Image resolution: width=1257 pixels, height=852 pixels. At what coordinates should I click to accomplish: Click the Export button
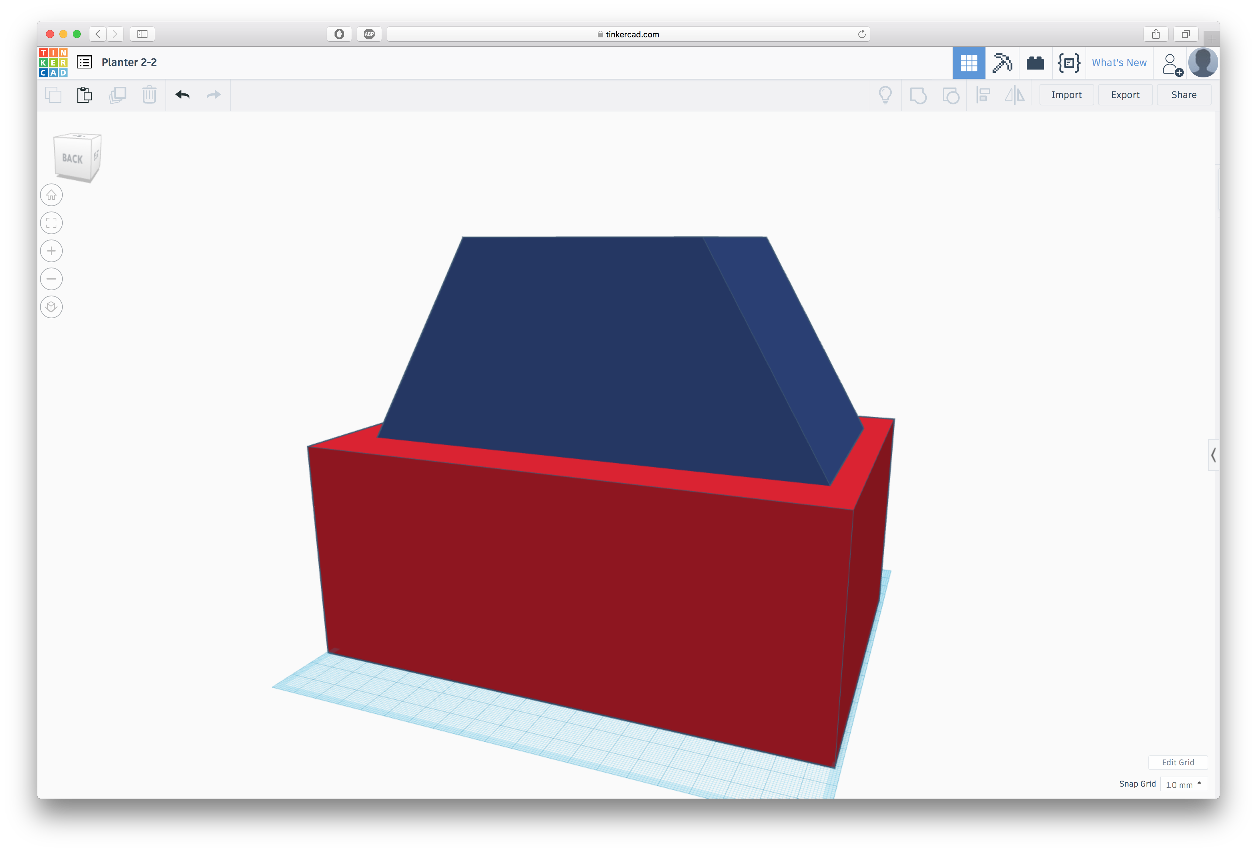click(1125, 95)
